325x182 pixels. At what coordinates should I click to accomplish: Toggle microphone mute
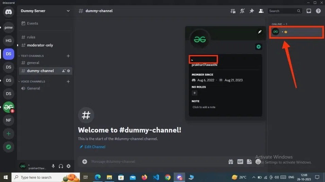point(53,166)
